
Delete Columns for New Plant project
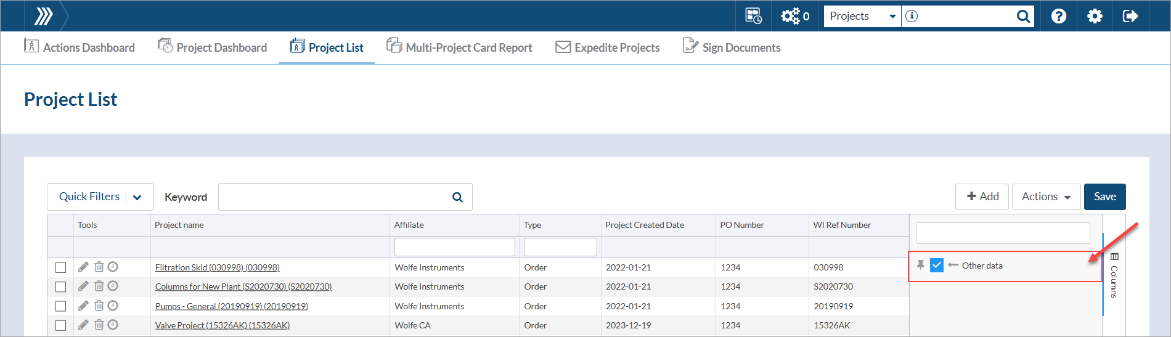click(99, 286)
